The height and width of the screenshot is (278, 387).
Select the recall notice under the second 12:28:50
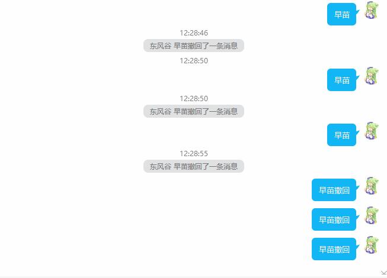(194, 111)
